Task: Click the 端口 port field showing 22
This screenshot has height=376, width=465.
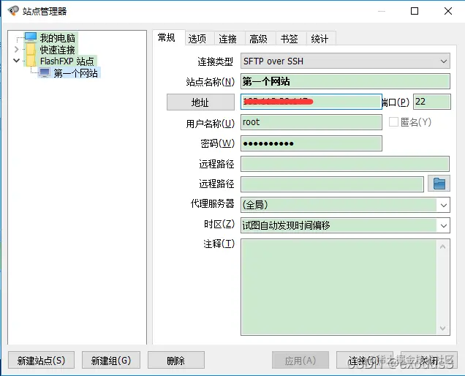Action: coord(432,102)
